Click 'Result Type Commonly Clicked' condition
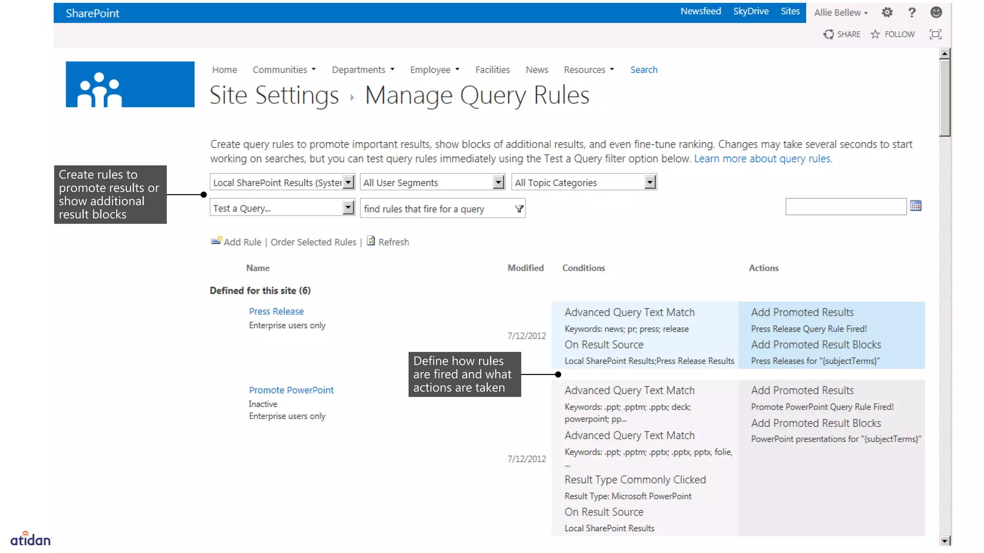 point(635,480)
